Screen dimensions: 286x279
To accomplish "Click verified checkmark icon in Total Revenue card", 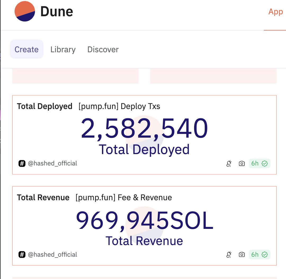I will point(265,255).
